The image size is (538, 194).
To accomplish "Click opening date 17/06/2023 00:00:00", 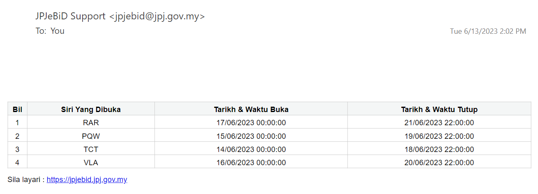I will pos(251,122).
